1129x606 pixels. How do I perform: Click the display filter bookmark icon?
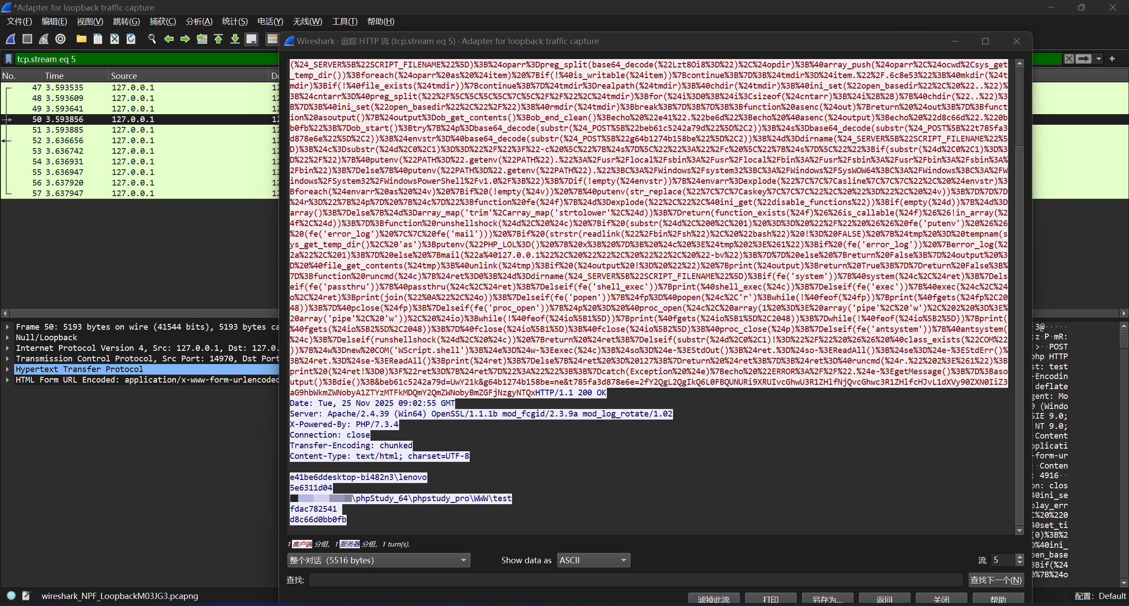(x=8, y=59)
